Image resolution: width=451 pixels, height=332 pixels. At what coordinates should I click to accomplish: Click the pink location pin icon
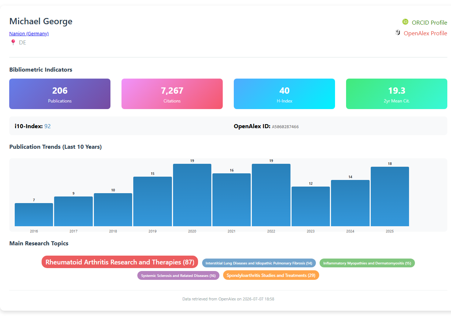tap(13, 42)
